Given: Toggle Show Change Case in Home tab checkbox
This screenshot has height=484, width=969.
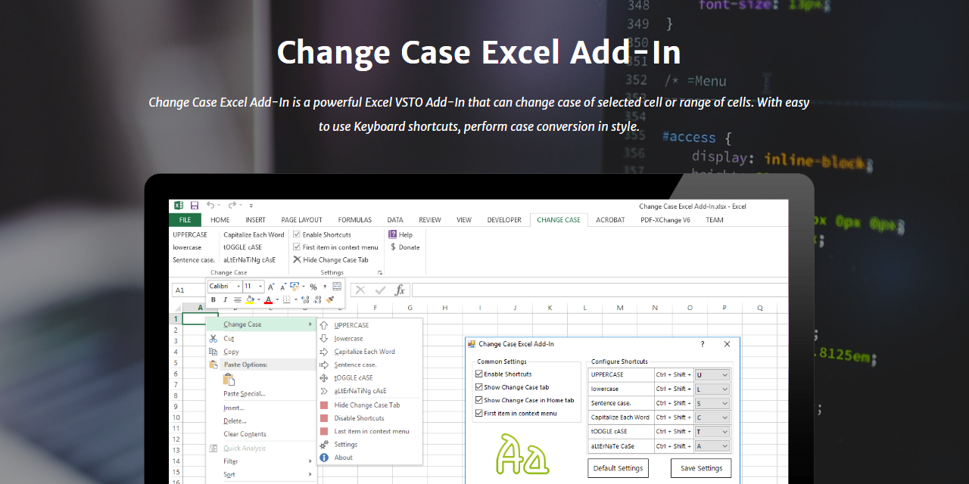Looking at the screenshot, I should click(x=478, y=400).
